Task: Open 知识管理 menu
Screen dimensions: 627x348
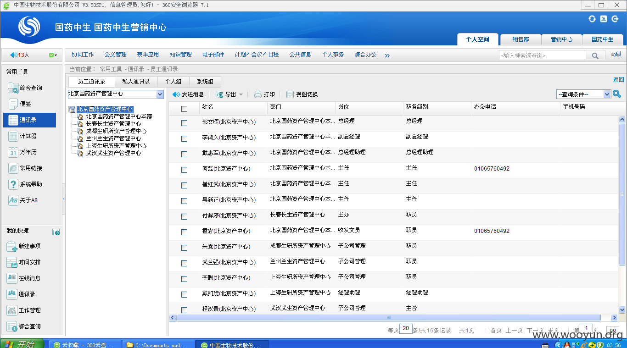Action: coord(180,55)
